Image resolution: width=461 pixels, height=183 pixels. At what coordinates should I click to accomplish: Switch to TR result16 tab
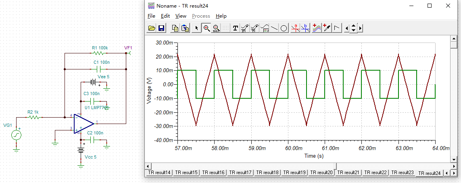213,173
